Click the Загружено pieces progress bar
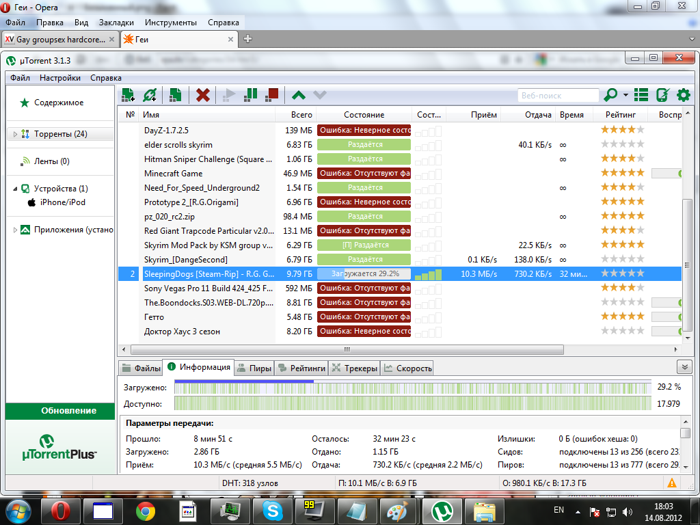This screenshot has height=525, width=700. coord(412,388)
